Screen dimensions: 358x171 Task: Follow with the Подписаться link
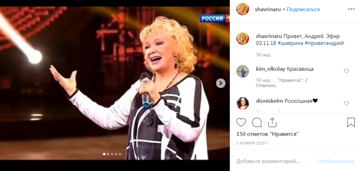pos(303,9)
